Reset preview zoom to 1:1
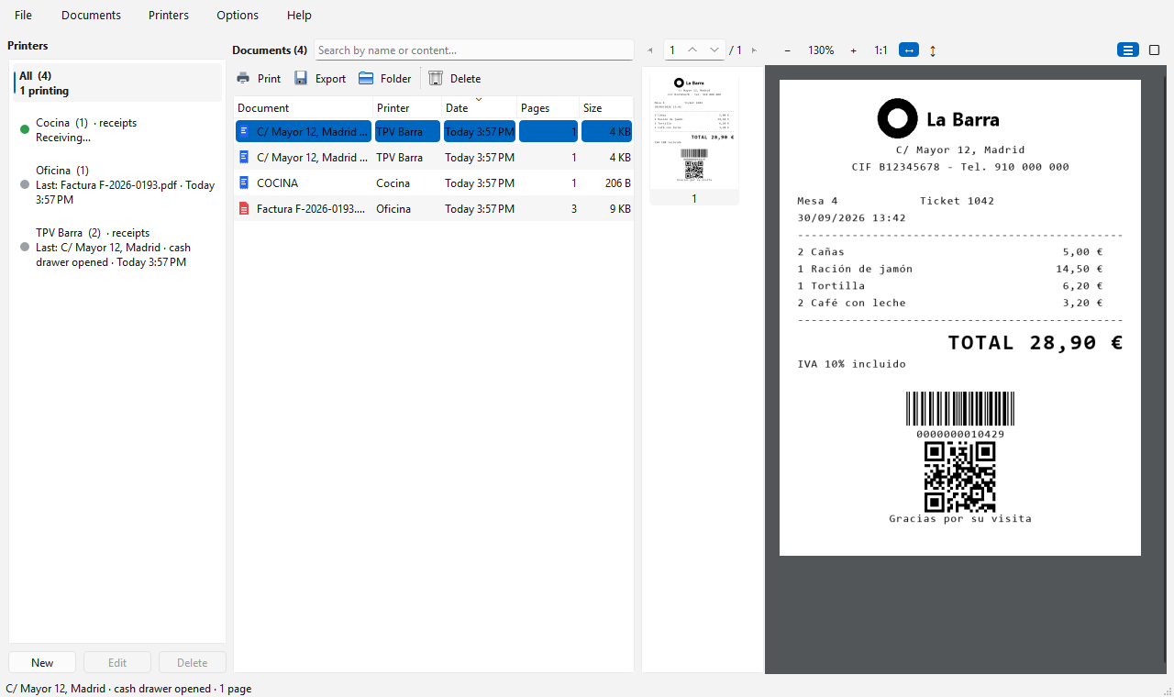 [880, 50]
